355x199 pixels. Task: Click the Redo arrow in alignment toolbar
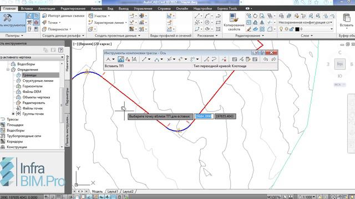click(273, 59)
